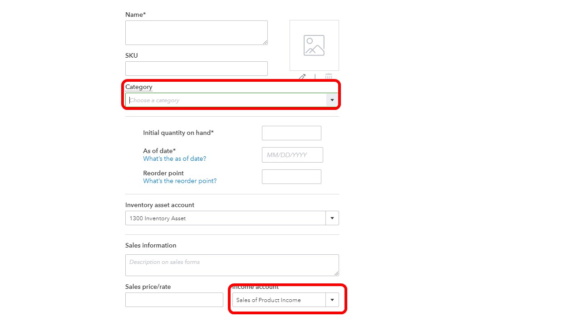
Task: Click the resize grip on the Name field
Action: (x=266, y=43)
